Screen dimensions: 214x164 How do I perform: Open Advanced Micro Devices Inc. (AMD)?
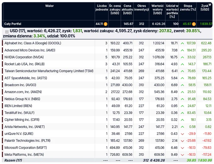[30, 50]
